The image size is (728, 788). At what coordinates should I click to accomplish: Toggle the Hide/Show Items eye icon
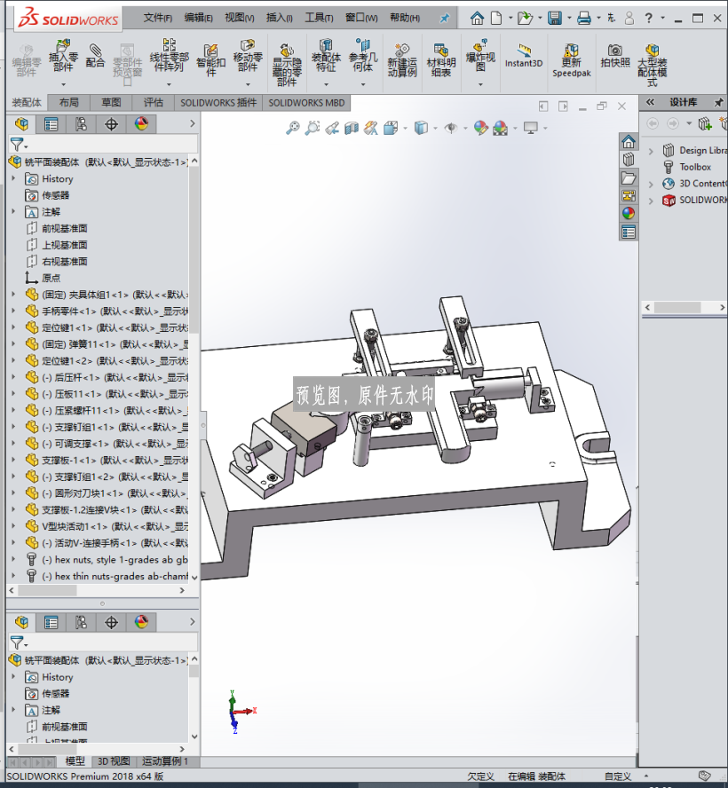tap(451, 128)
